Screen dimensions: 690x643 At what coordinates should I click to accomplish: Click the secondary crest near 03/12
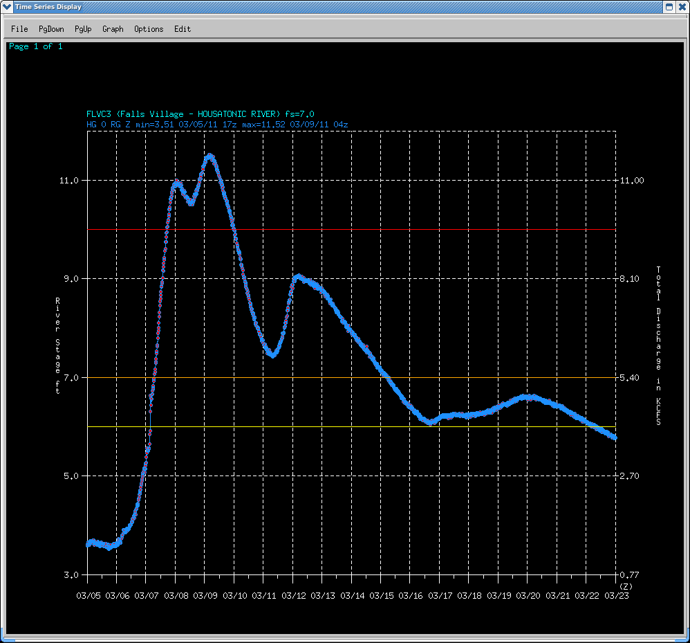click(299, 277)
